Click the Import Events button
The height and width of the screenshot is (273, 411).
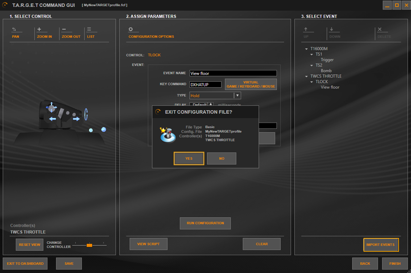(381, 245)
